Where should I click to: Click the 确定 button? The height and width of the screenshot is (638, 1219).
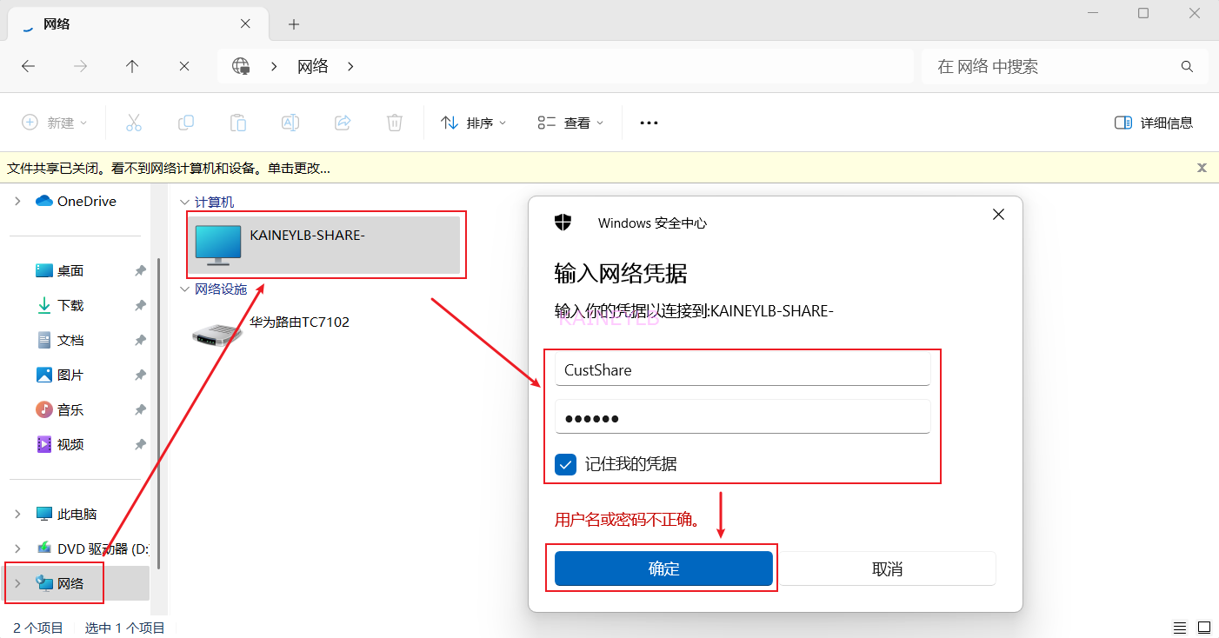663,568
